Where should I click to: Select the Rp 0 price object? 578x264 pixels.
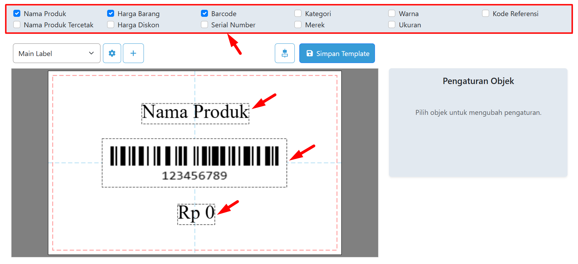(196, 214)
